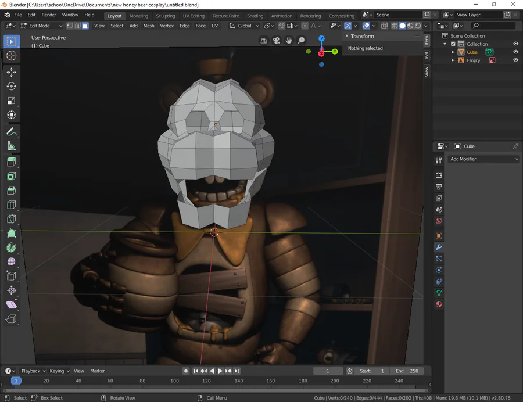523x402 pixels.
Task: Collapse the Collection tree item
Action: point(445,44)
